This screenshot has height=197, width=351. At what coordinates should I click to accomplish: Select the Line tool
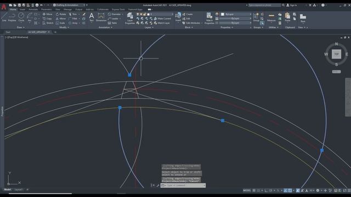[4, 17]
